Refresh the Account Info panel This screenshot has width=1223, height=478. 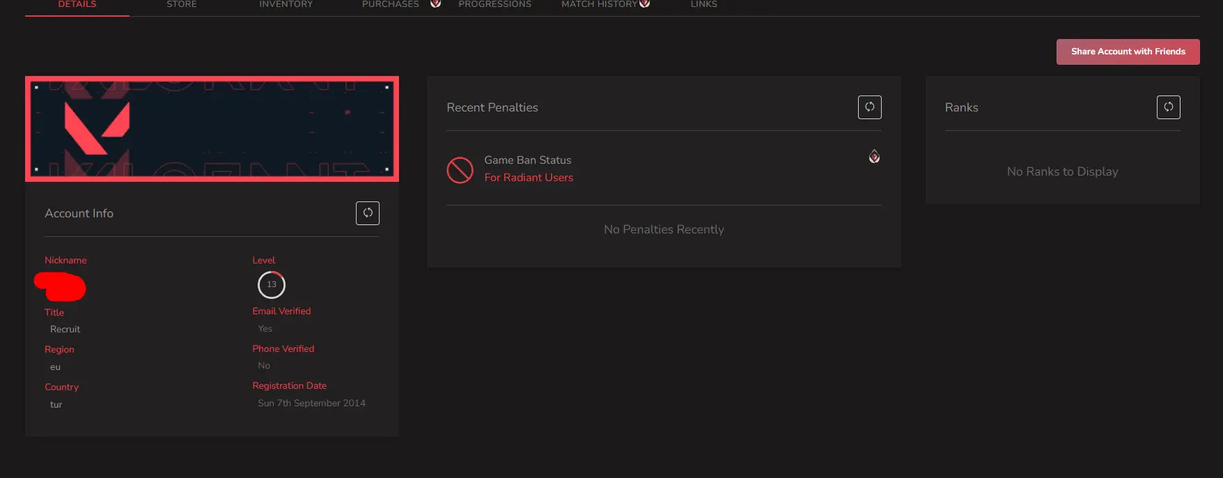(368, 213)
